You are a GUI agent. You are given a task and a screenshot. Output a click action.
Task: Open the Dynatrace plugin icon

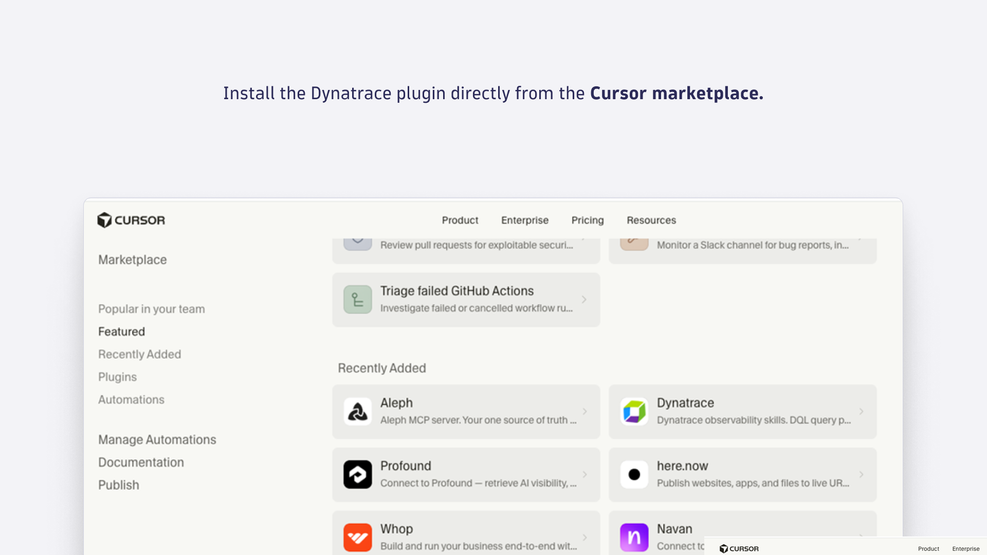click(x=634, y=412)
